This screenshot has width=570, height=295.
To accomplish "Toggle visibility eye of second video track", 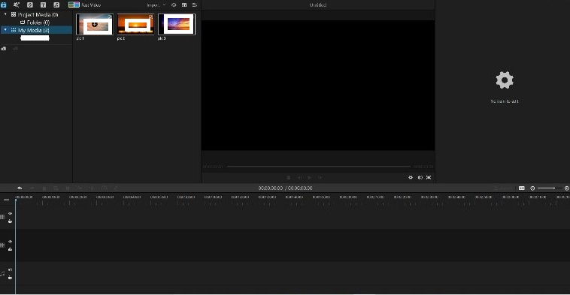I will click(11, 242).
